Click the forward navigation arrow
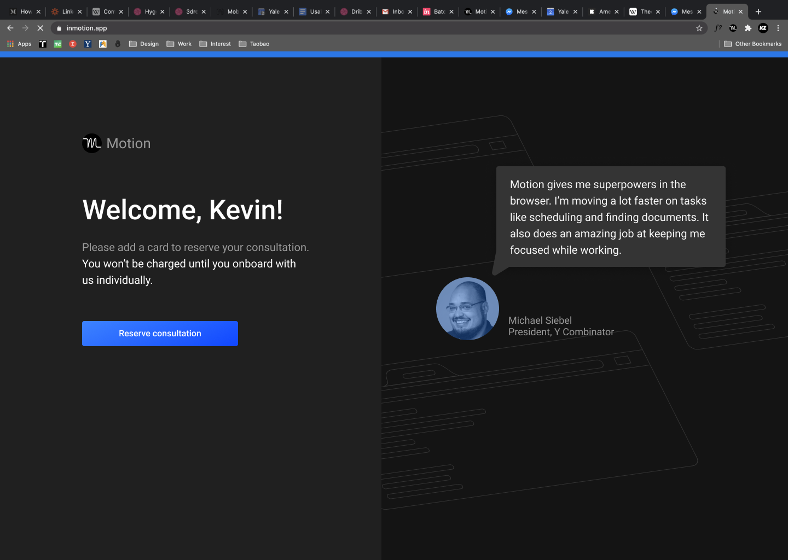 (x=25, y=28)
